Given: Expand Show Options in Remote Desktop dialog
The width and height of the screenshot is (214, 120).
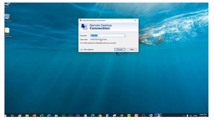Looking at the screenshot, I should (87, 50).
